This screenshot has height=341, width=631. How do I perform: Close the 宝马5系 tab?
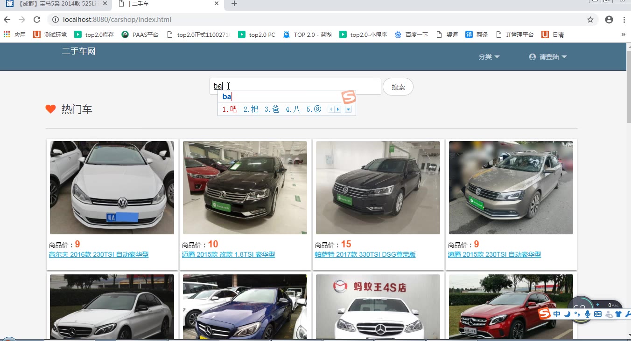[x=105, y=4]
